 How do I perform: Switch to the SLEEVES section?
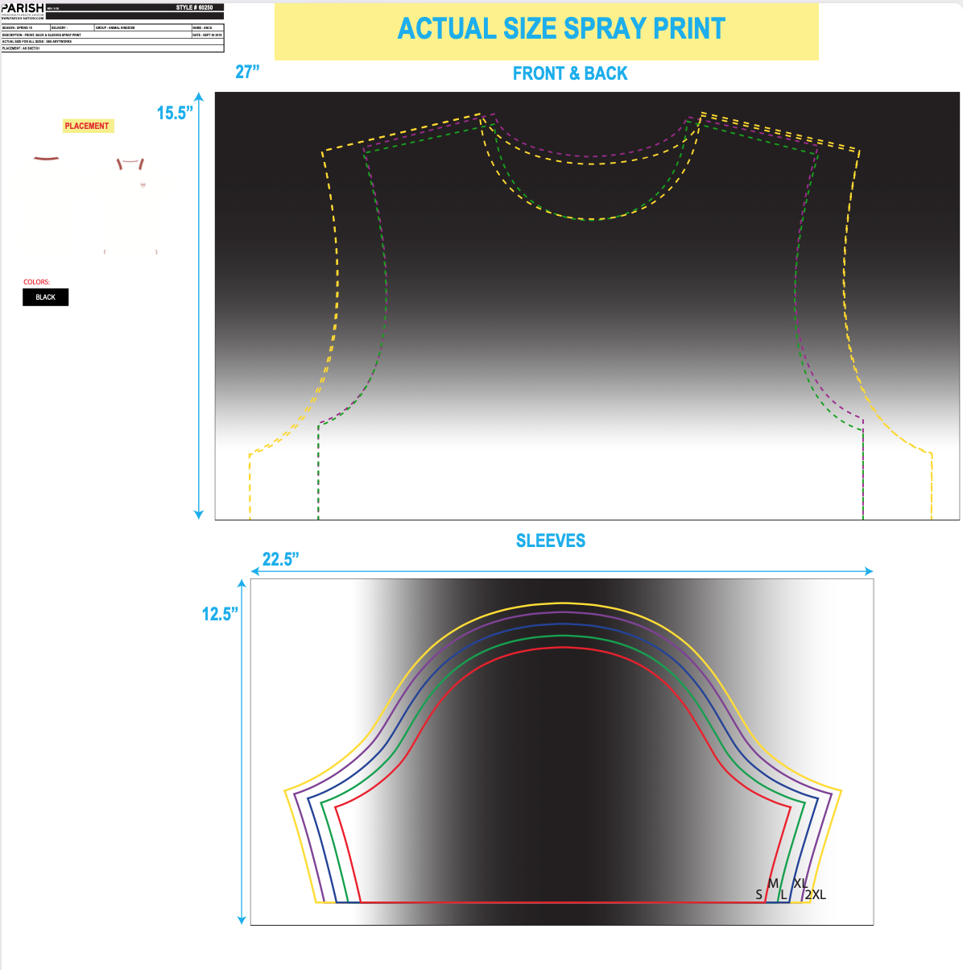[x=552, y=540]
